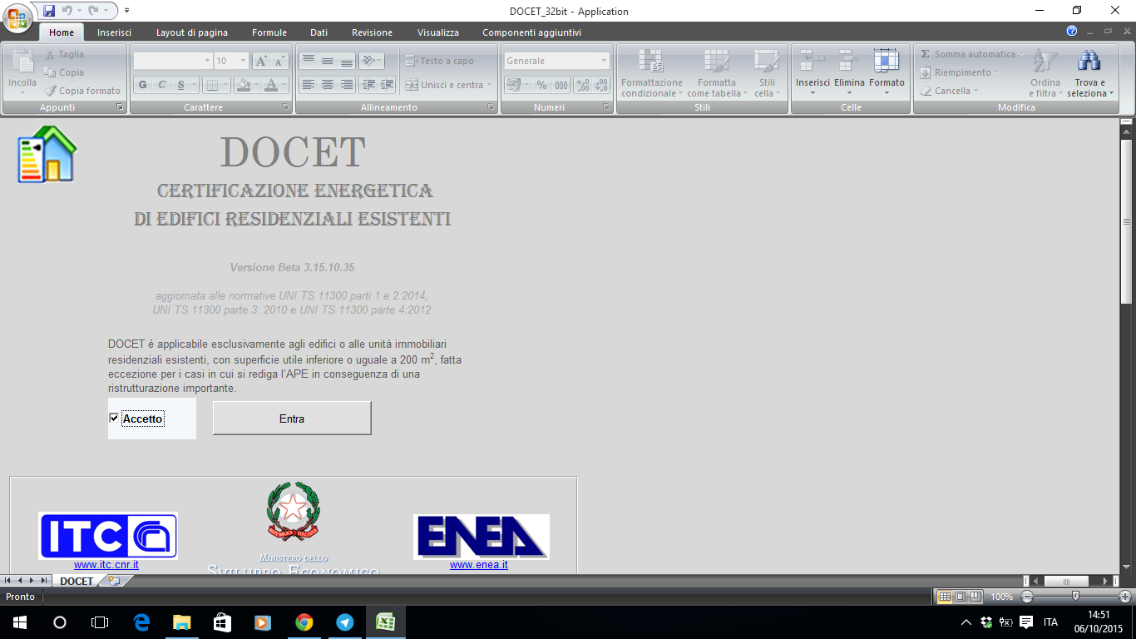Screen dimensions: 1136x639
Task: Open the number format Generale dropdown
Action: pyautogui.click(x=605, y=61)
